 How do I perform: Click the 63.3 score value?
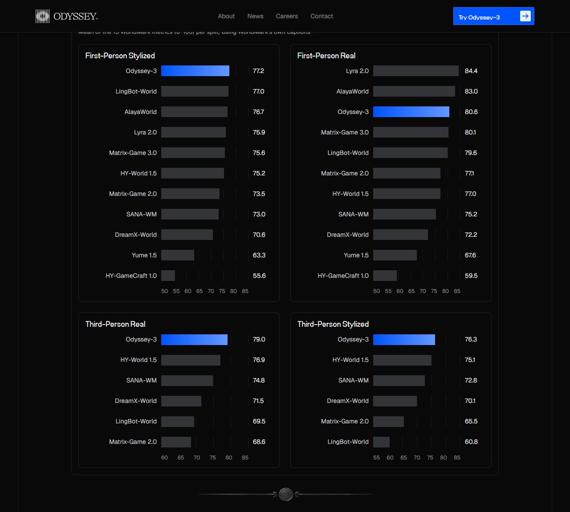259,255
